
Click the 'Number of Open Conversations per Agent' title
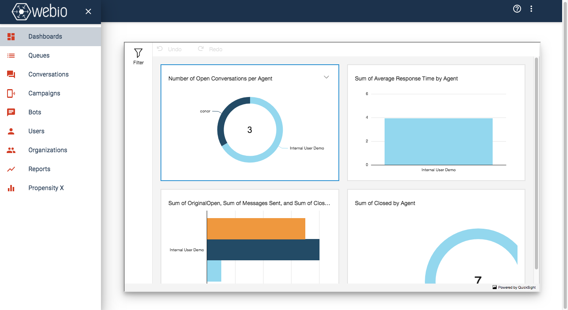point(220,78)
